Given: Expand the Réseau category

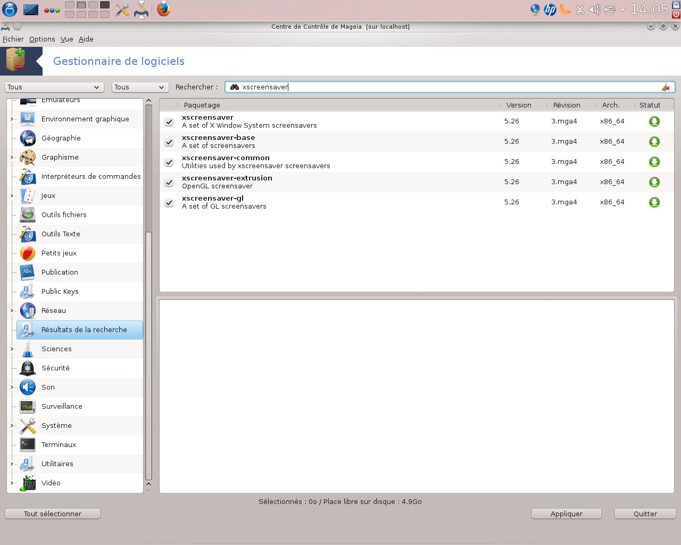Looking at the screenshot, I should [x=12, y=311].
